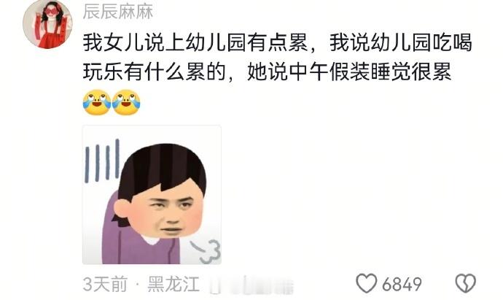
Task: Tap the sigh puff symbol in meme
Action: 207,252
